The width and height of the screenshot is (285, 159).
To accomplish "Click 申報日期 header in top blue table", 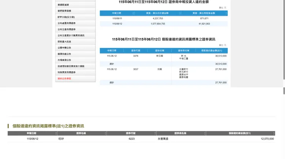I will 117,13.
